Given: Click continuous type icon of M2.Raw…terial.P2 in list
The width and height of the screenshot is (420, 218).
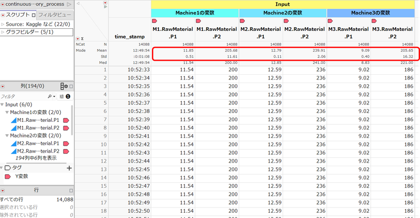Looking at the screenshot, I should pyautogui.click(x=14, y=152).
